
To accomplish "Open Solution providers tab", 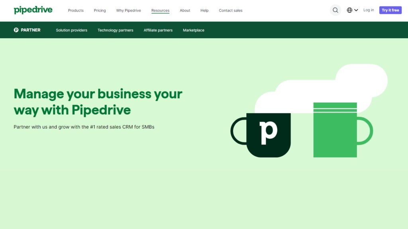I will [72, 30].
